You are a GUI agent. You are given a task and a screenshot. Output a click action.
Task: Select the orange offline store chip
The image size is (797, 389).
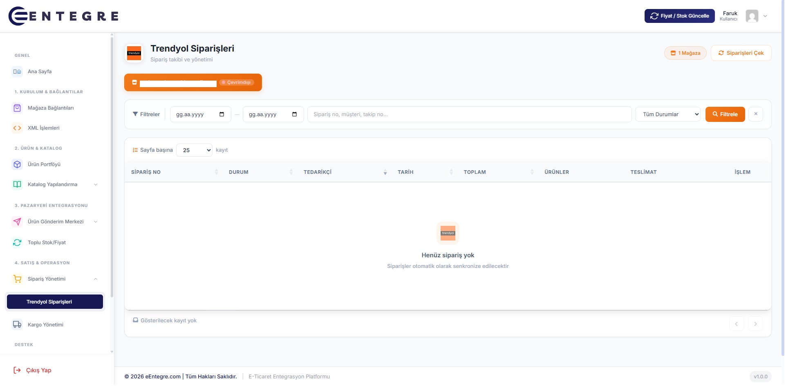[193, 83]
